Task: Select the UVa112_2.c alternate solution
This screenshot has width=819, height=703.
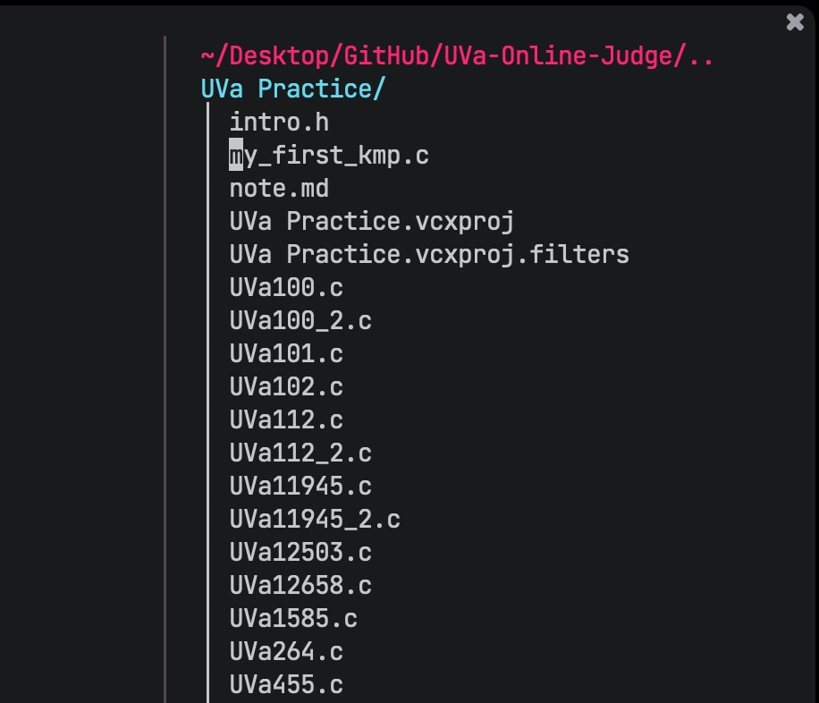Action: 300,453
